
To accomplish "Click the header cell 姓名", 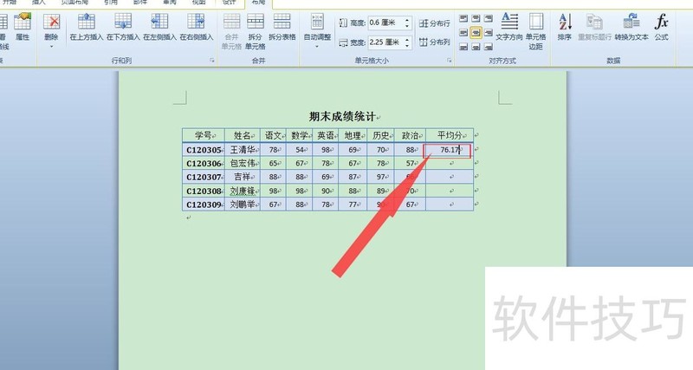I will pos(243,135).
